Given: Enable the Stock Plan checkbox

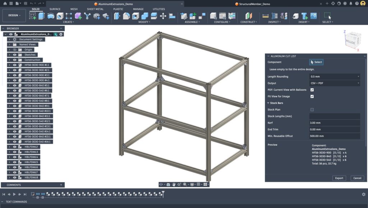Looking at the screenshot, I should tap(312, 110).
